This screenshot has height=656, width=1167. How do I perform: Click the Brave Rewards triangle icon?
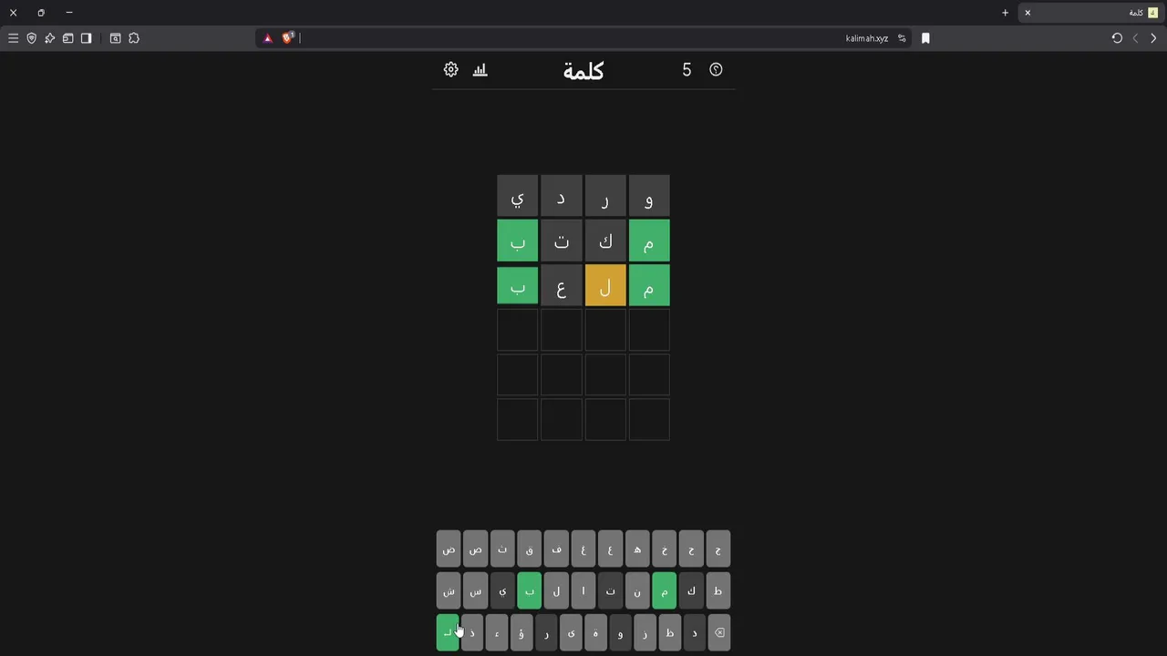(x=267, y=38)
